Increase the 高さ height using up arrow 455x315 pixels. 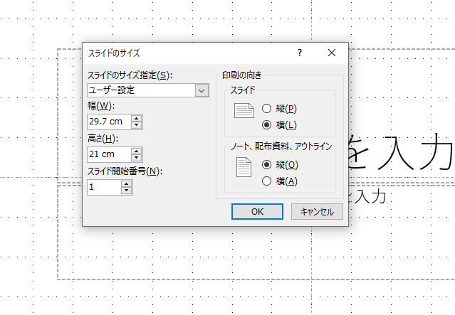coord(137,151)
